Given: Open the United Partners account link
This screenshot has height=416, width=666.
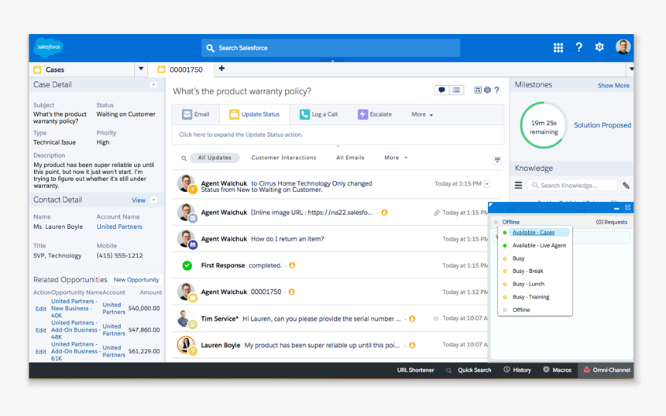Looking at the screenshot, I should coord(119,227).
